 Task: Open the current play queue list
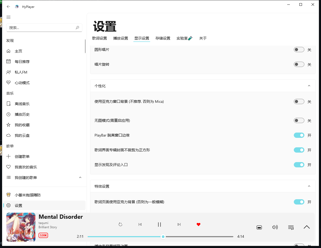coord(291,227)
